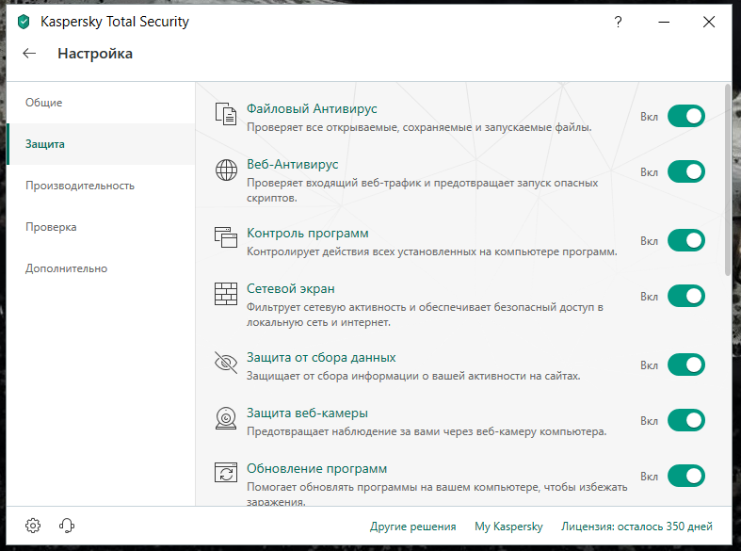Toggle the Сетевой экран switch off
741x551 pixels.
click(685, 296)
